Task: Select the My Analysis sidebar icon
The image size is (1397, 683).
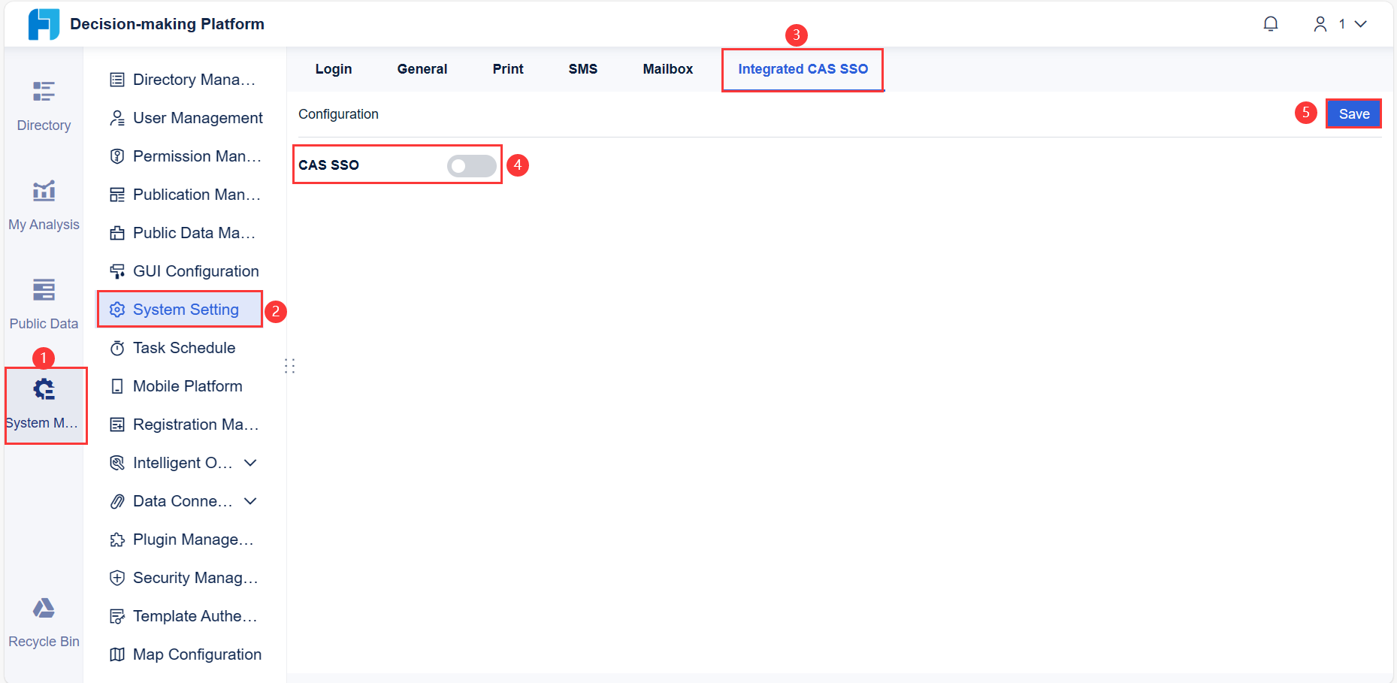Action: [44, 190]
